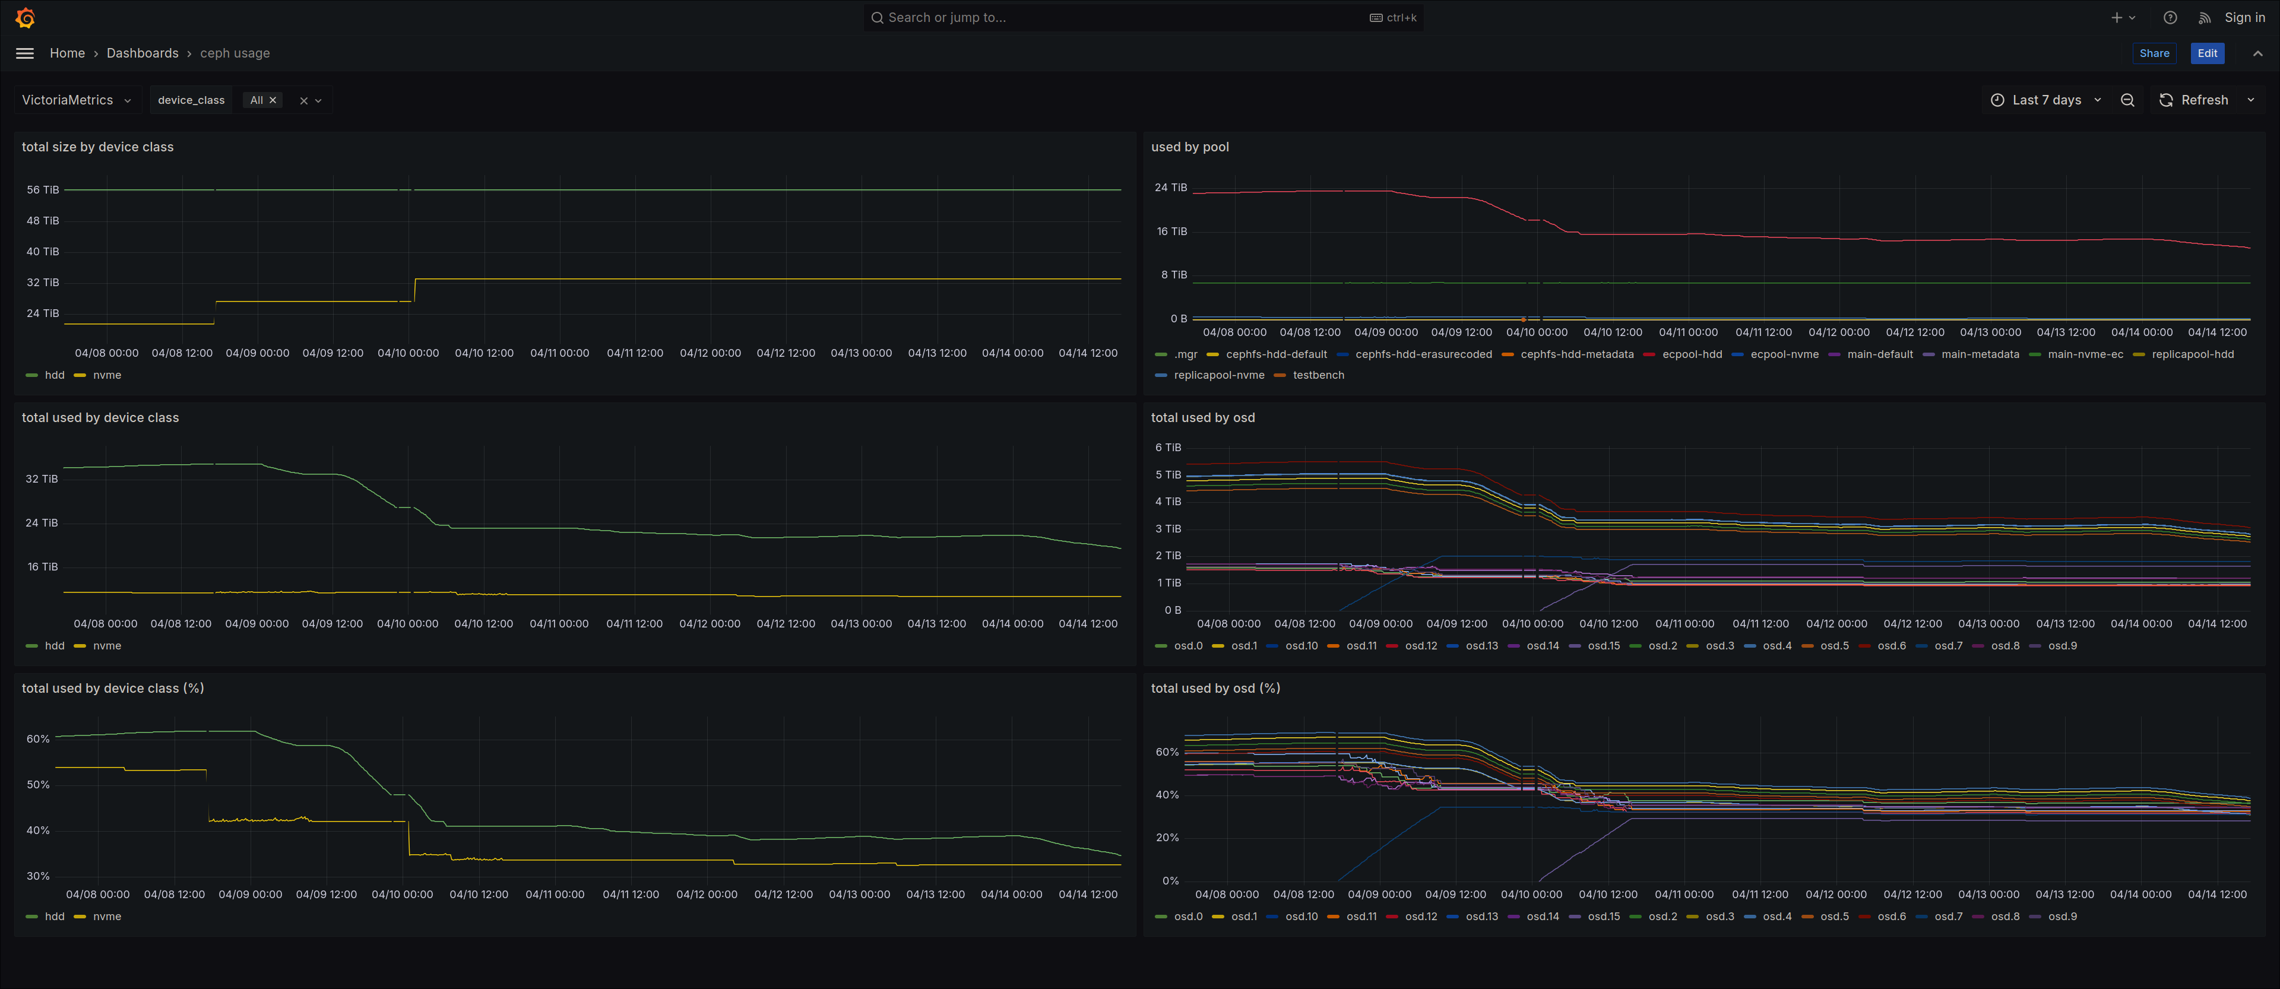Toggle osd.12 series in total used by osd legend
Screen dimensions: 2280x989
pos(1412,646)
